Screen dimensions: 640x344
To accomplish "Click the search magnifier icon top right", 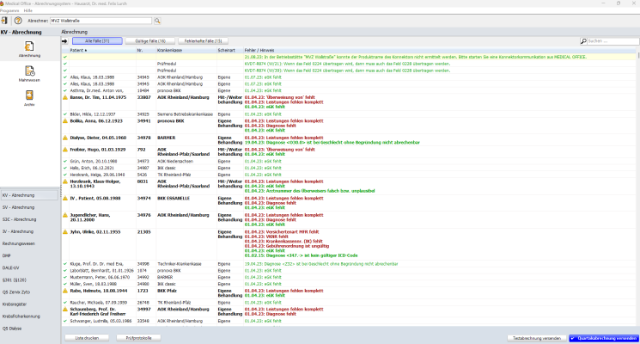I will pyautogui.click(x=583, y=41).
